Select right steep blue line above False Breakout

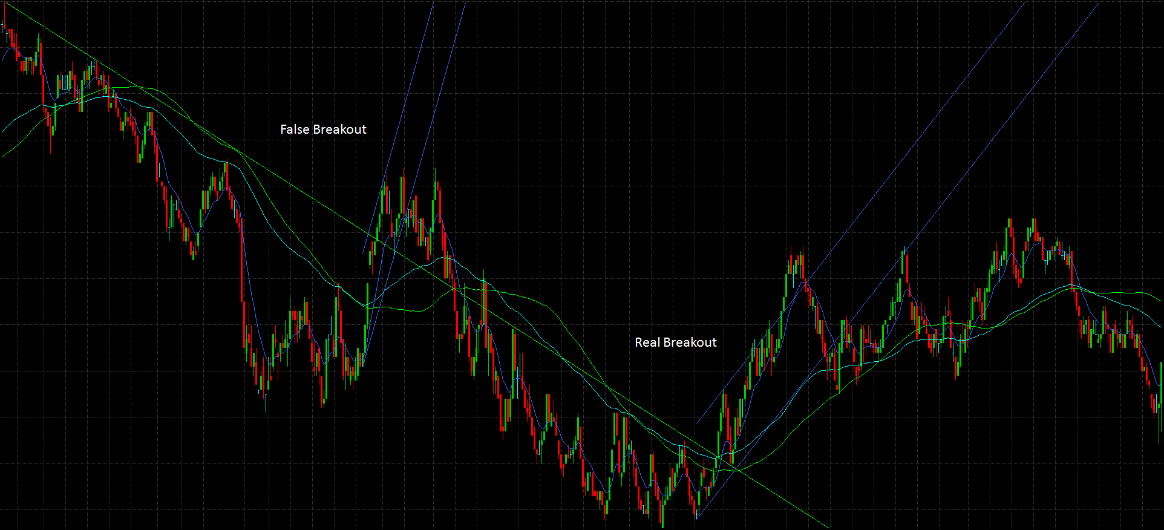coord(446,79)
